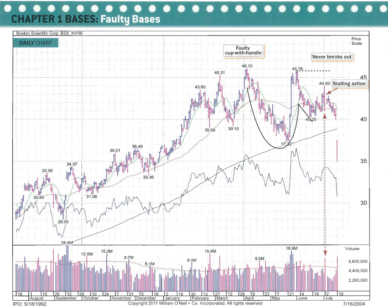Click the Never breaks out annotation
Viewport: 388px width, 308px height.
coord(332,57)
